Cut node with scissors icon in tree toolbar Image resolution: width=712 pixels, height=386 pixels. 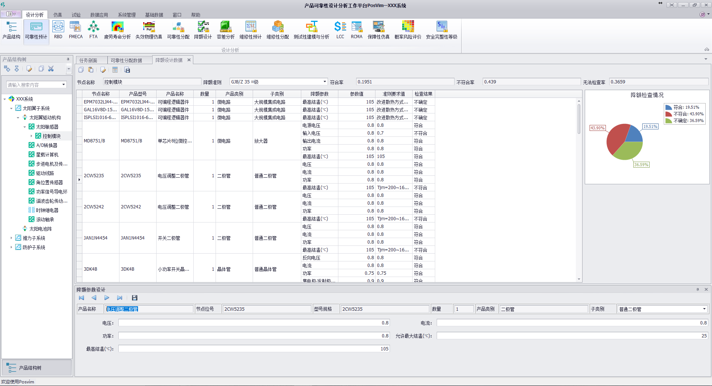(x=51, y=69)
